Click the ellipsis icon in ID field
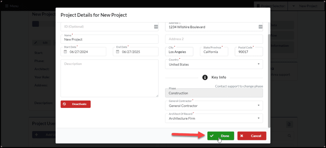The image size is (326, 148). pos(156,27)
